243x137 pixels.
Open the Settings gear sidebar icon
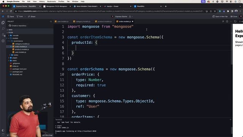coord(3,41)
